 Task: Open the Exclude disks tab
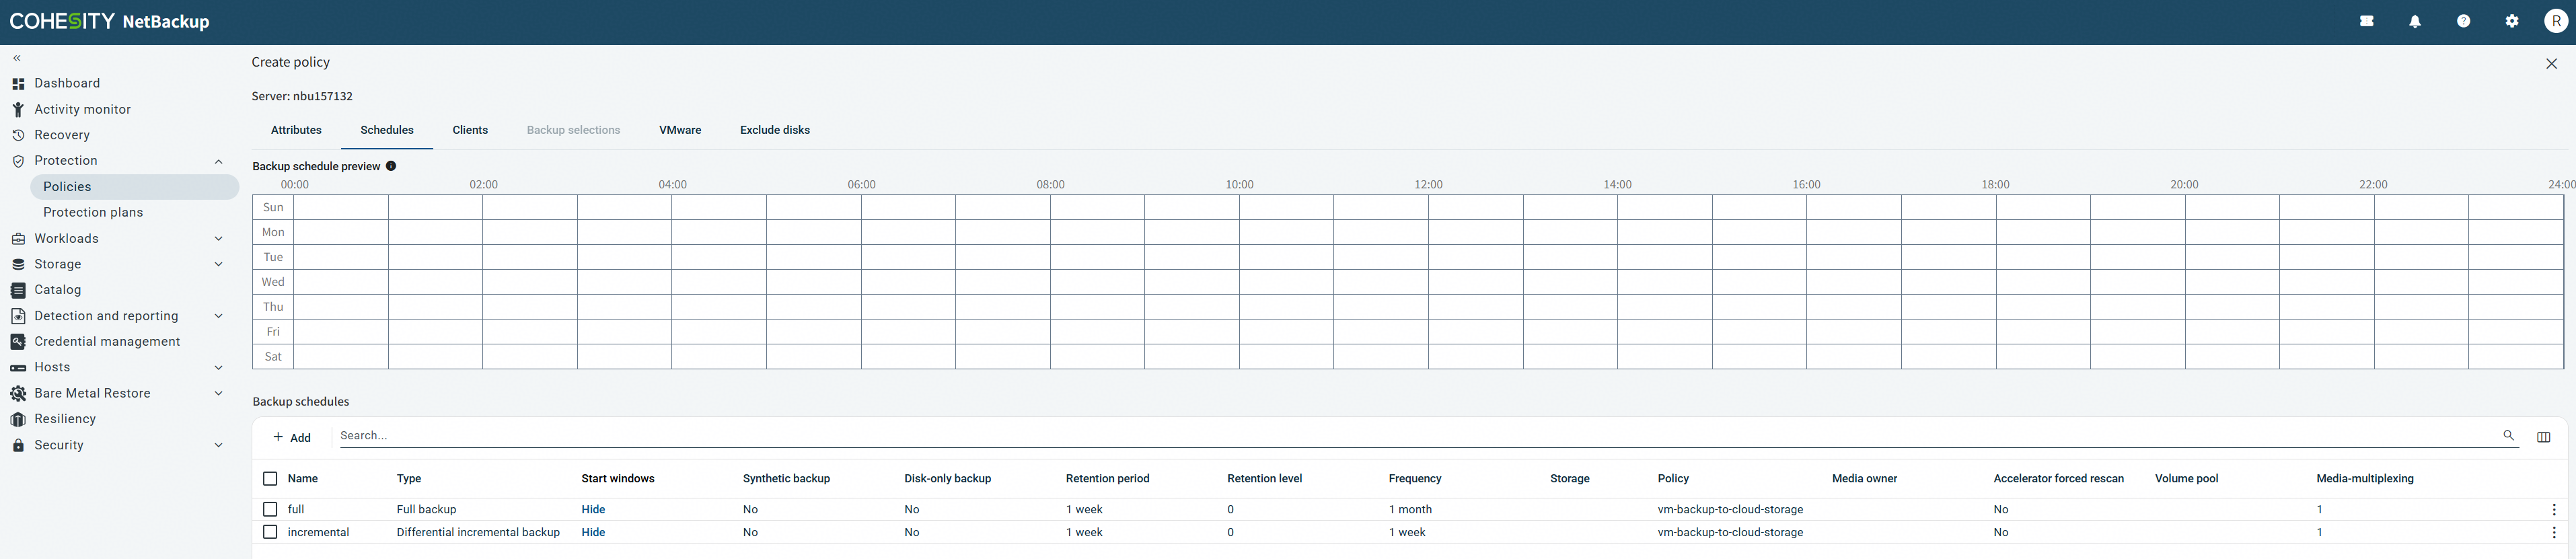[775, 130]
